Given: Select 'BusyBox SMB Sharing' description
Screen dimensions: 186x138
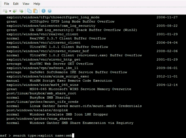Looking at the screenshot, I should [50, 98].
